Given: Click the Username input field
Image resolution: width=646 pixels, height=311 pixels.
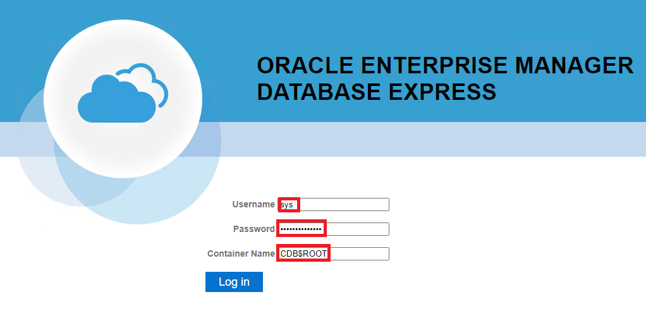Looking at the screenshot, I should pyautogui.click(x=333, y=204).
